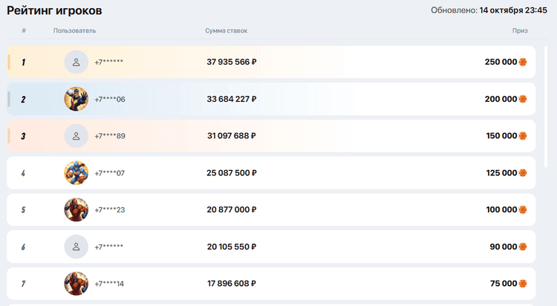Image resolution: width=557 pixels, height=306 pixels.
Task: Click the coin icon beside the 100 000 prize
Action: [x=523, y=209]
